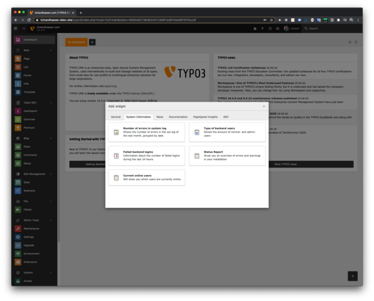Open Blog Setup module icon

coord(18,163)
